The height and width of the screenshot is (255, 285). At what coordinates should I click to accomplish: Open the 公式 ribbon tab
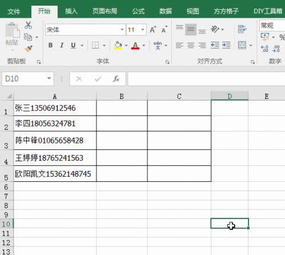pos(138,11)
